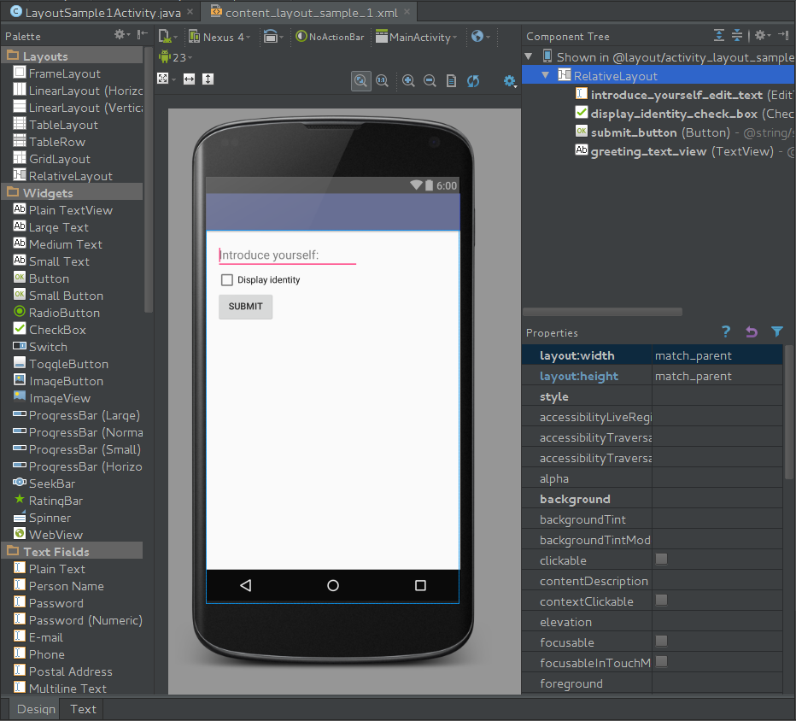This screenshot has width=796, height=721.
Task: Toggle the focusableInTouchMode property checkbox
Action: 661,661
